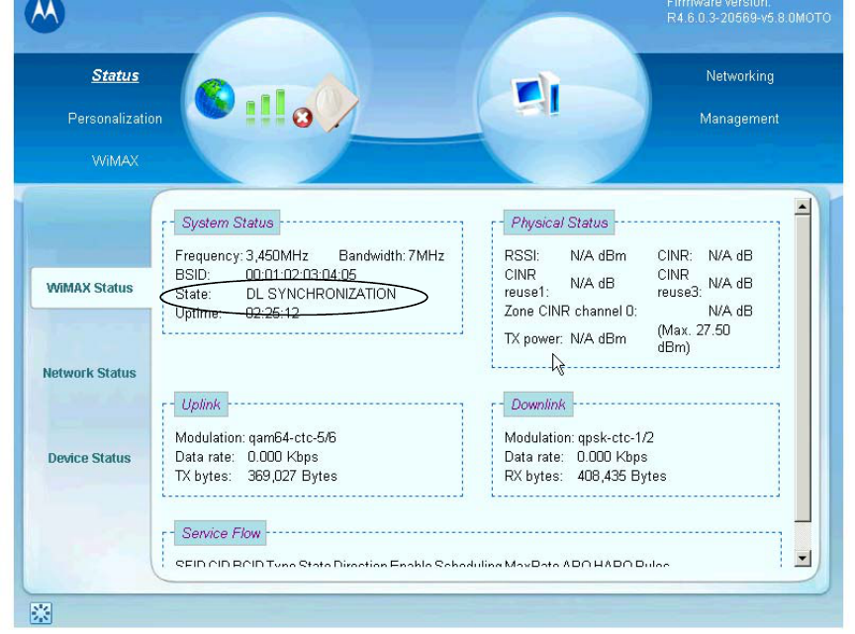This screenshot has height=634, width=855.
Task: Switch to the Device Status tab
Action: coord(89,458)
